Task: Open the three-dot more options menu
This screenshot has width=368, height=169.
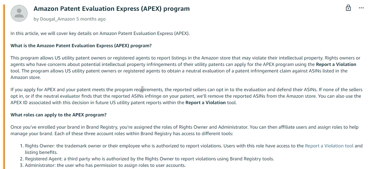Action: pos(361,8)
